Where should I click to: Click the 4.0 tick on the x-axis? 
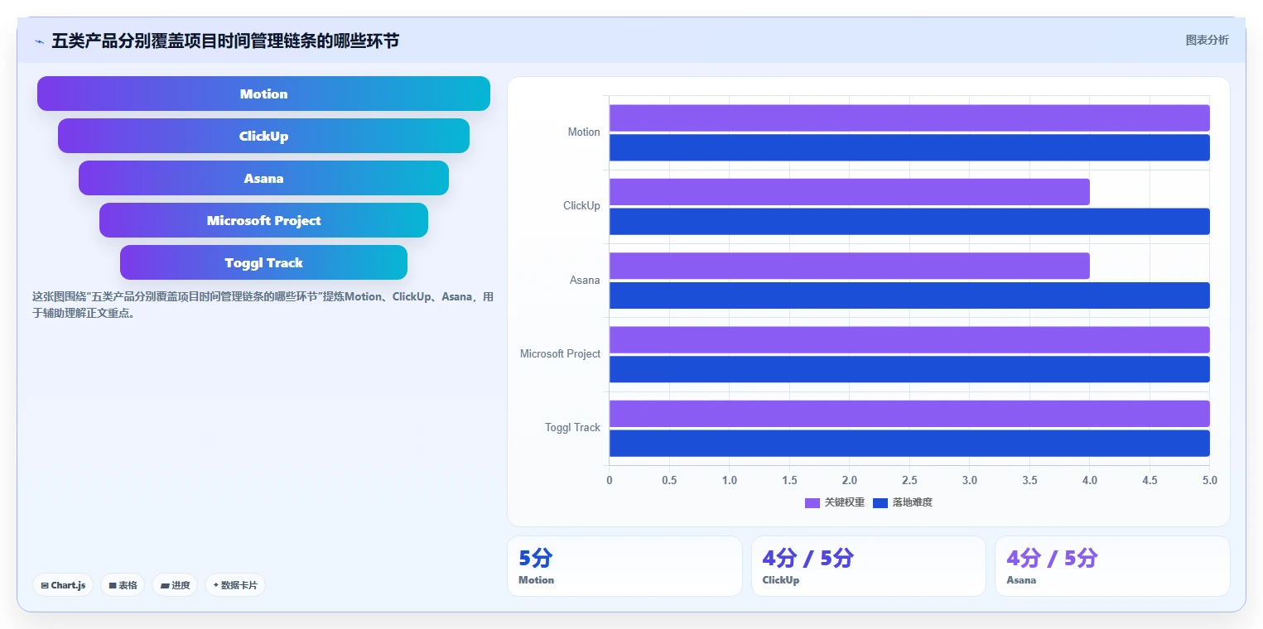(x=1090, y=480)
